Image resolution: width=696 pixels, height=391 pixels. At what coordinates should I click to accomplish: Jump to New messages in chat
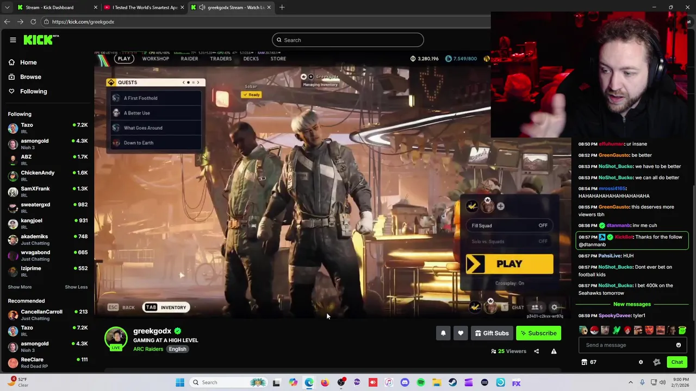coord(632,304)
